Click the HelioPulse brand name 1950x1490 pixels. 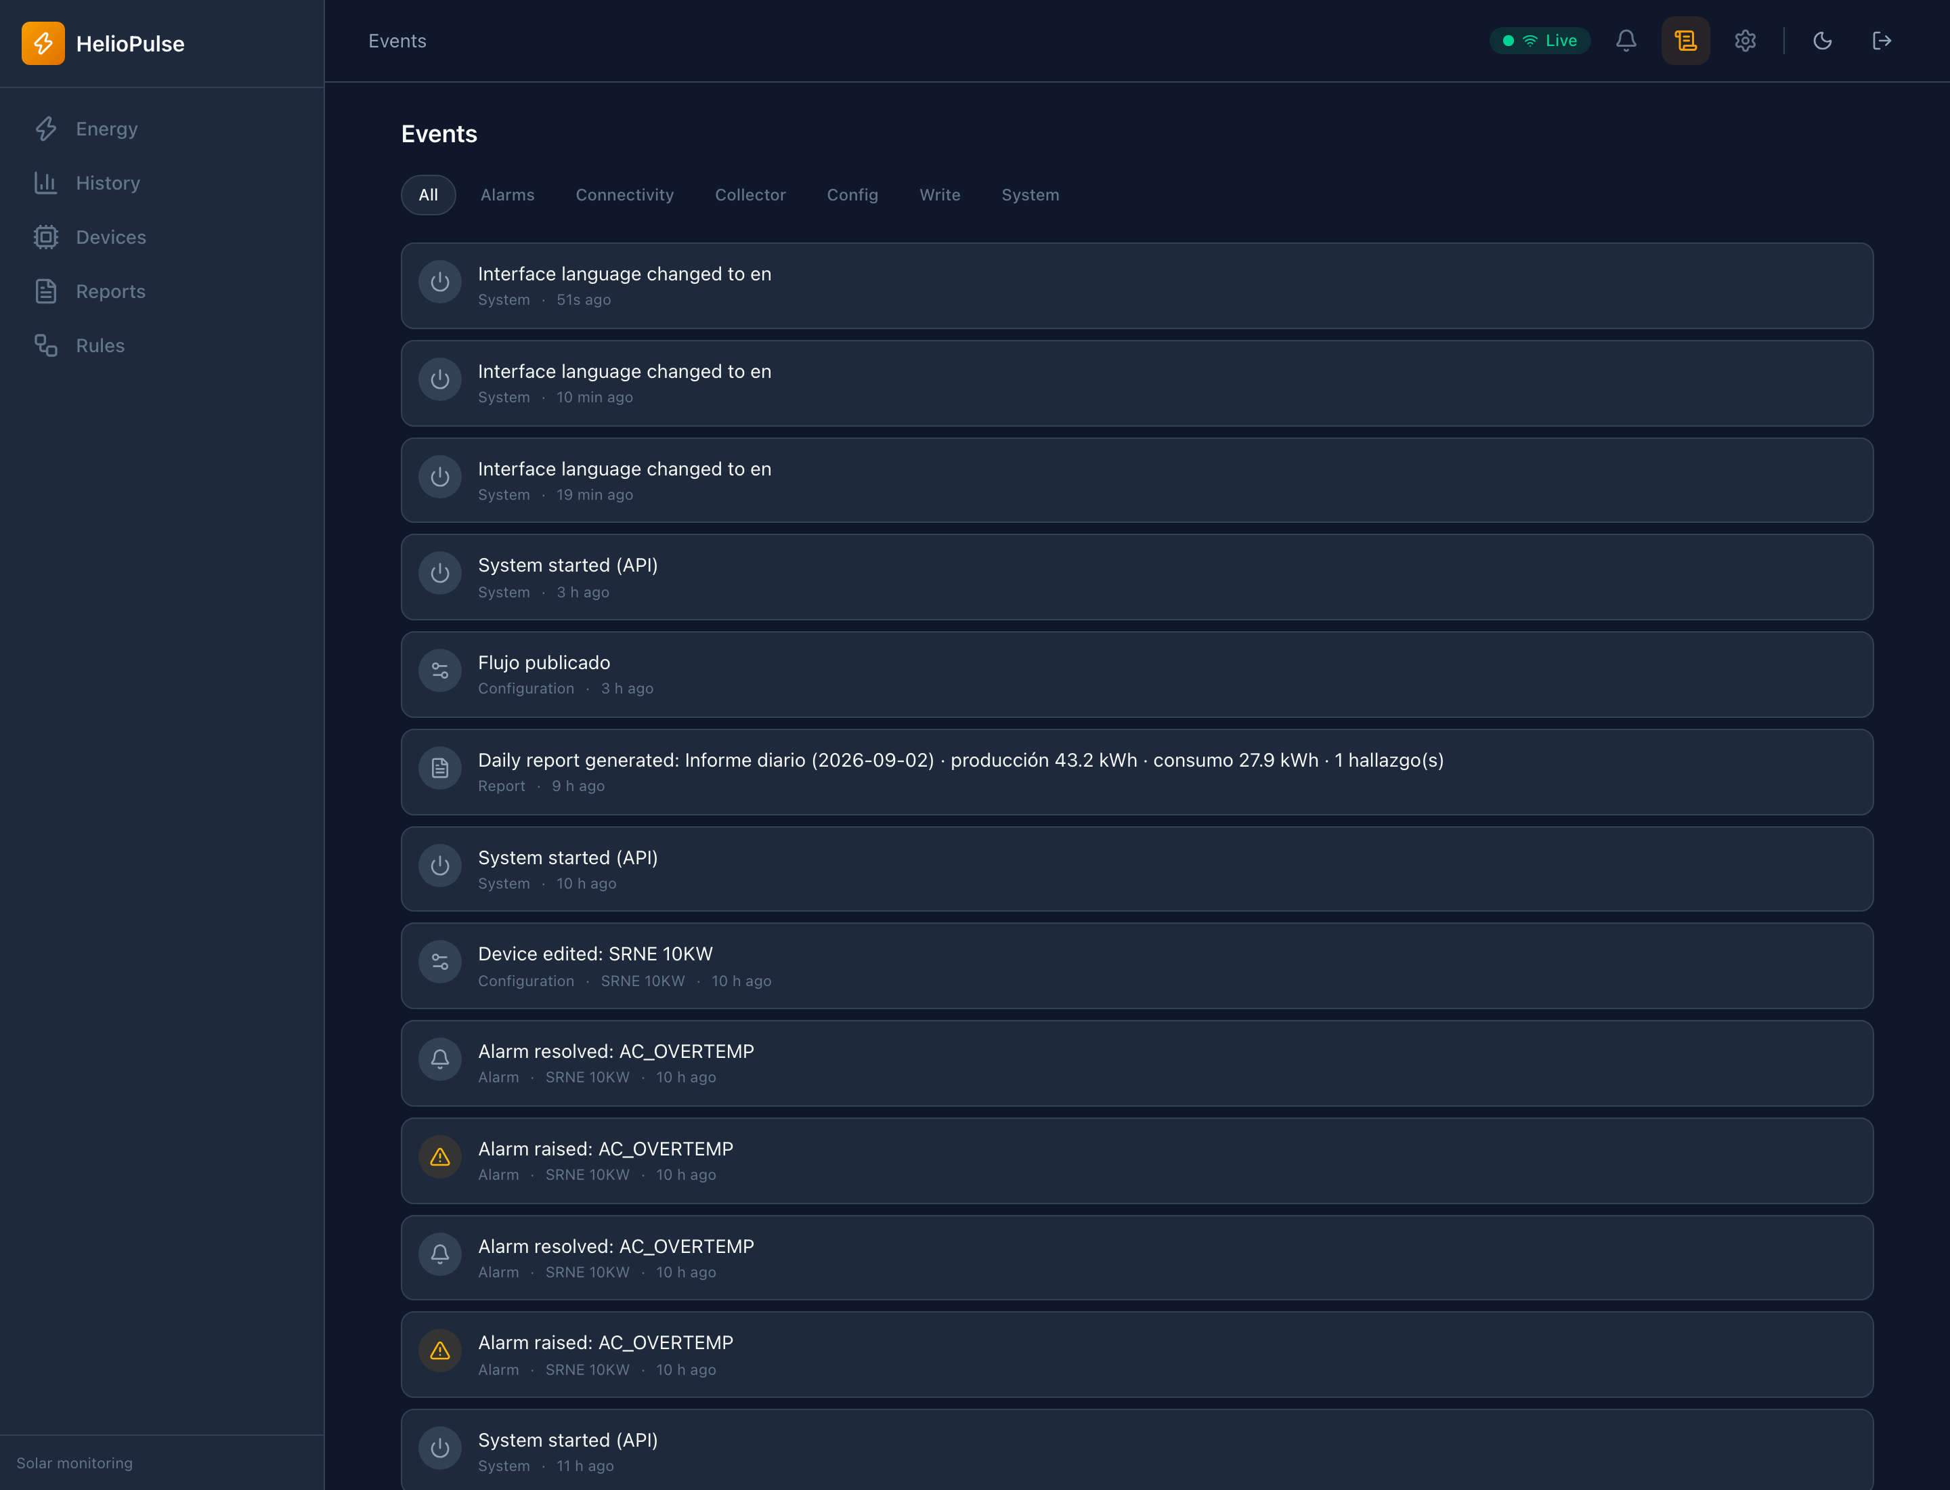tap(131, 43)
